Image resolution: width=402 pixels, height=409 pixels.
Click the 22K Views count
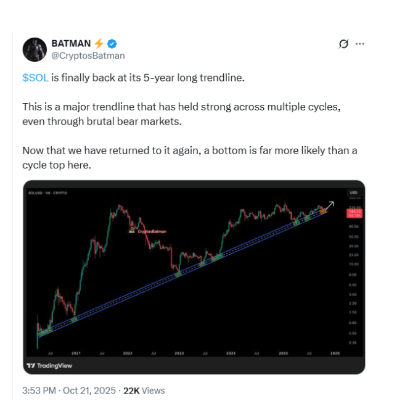[144, 390]
